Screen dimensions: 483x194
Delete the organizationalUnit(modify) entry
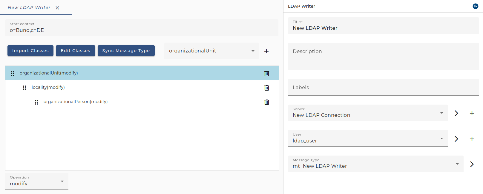pos(267,73)
